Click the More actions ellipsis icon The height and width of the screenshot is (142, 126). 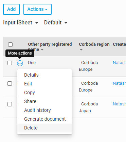20,63
